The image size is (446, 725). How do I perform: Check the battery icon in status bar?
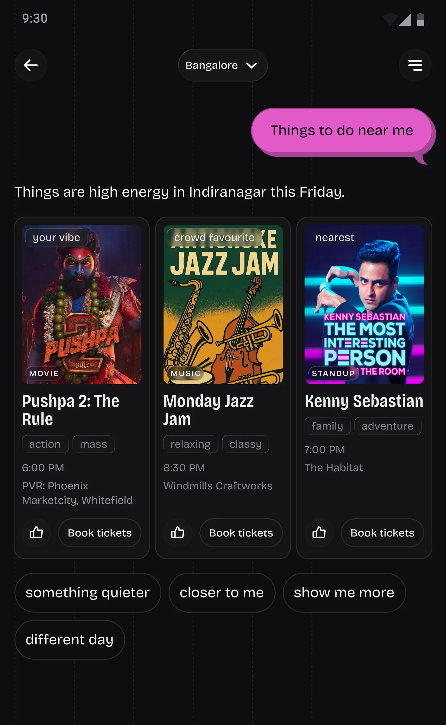pyautogui.click(x=421, y=20)
